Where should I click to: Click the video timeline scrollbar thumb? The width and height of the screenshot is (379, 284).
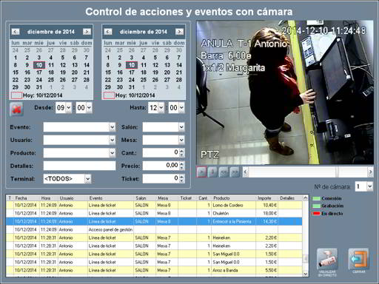[337, 172]
